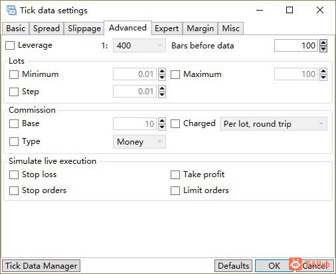Switch to the Spread tab

46,29
